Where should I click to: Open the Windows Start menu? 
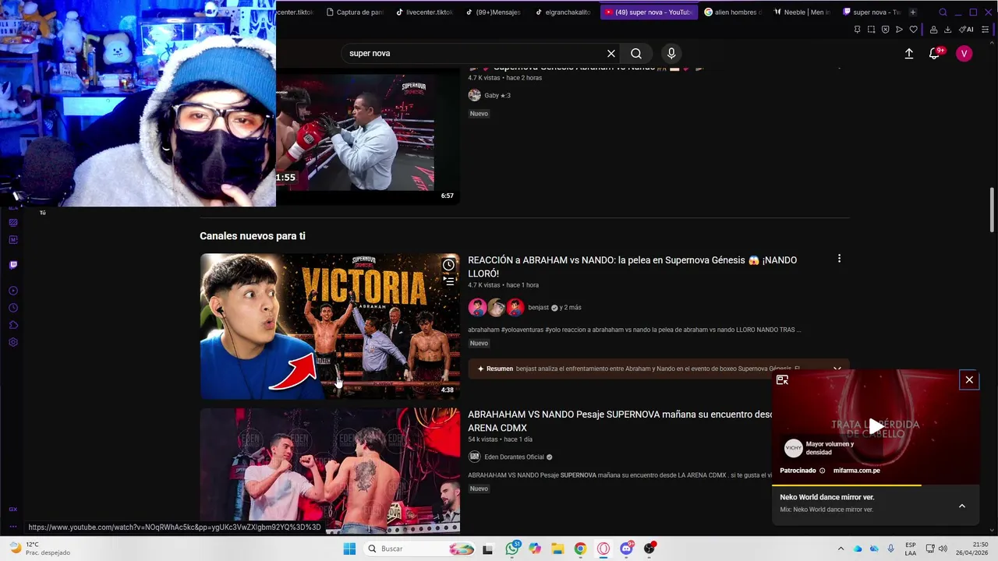(349, 549)
